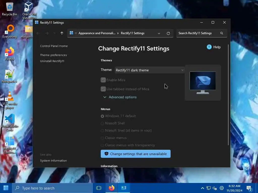This screenshot has width=258, height=193.
Task: Open address bar history dropdown chevron
Action: coord(159,33)
